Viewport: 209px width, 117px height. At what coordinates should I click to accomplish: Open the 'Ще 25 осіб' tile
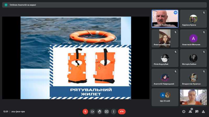pos(165,97)
